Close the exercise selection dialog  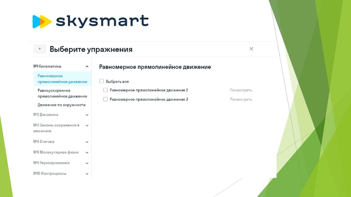click(x=251, y=49)
